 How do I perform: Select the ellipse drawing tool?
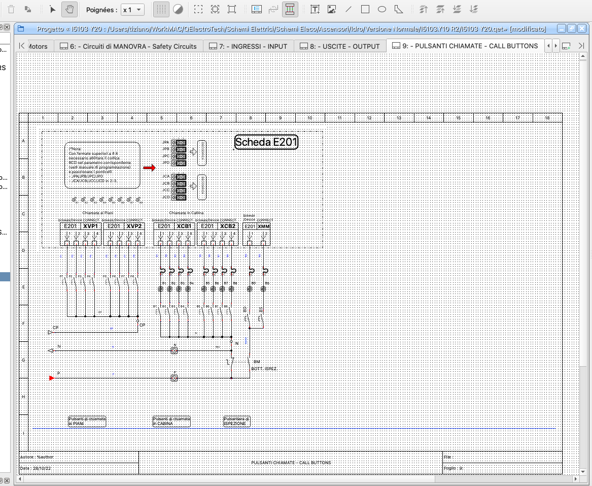382,10
